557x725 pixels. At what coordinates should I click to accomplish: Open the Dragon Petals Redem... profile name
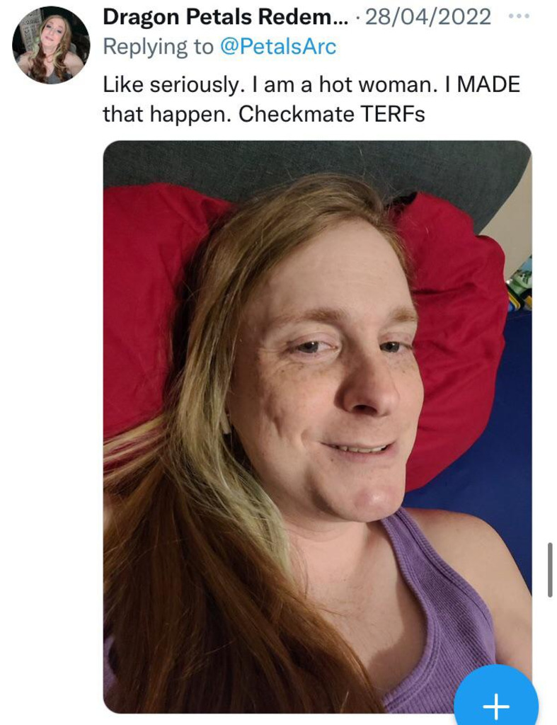point(226,18)
